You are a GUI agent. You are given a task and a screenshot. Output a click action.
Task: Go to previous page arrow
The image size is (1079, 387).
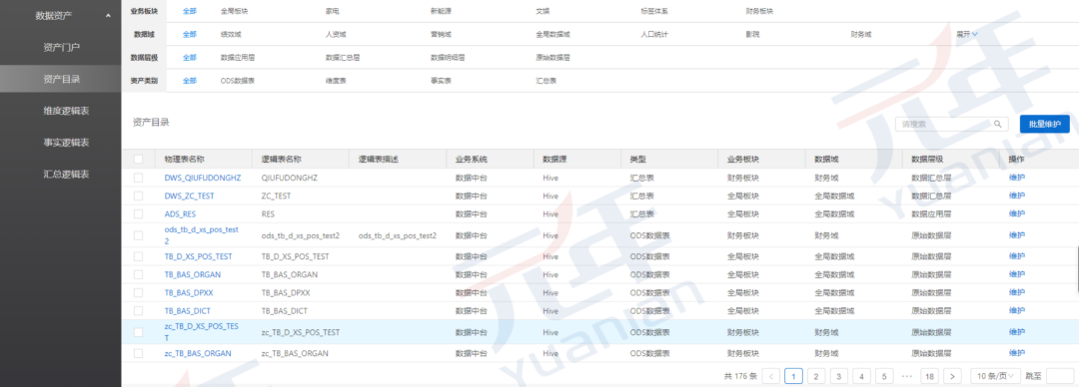(x=771, y=376)
